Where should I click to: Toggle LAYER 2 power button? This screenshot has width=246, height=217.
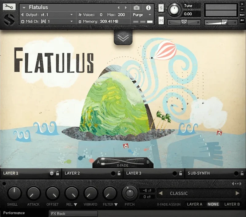point(113,174)
